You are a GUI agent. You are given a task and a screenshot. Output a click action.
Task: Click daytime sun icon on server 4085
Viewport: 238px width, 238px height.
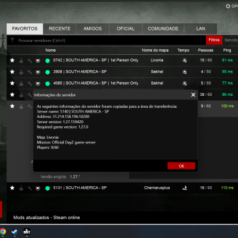(x=184, y=83)
